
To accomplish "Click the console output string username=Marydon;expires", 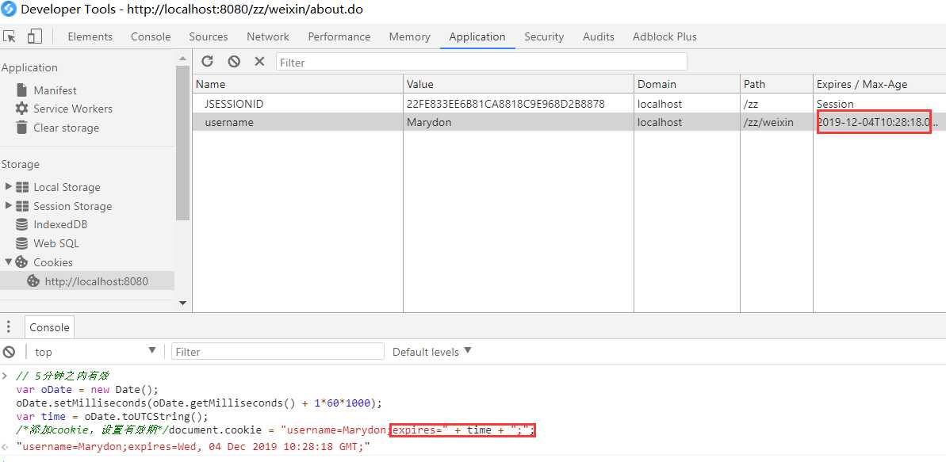I will click(x=193, y=447).
